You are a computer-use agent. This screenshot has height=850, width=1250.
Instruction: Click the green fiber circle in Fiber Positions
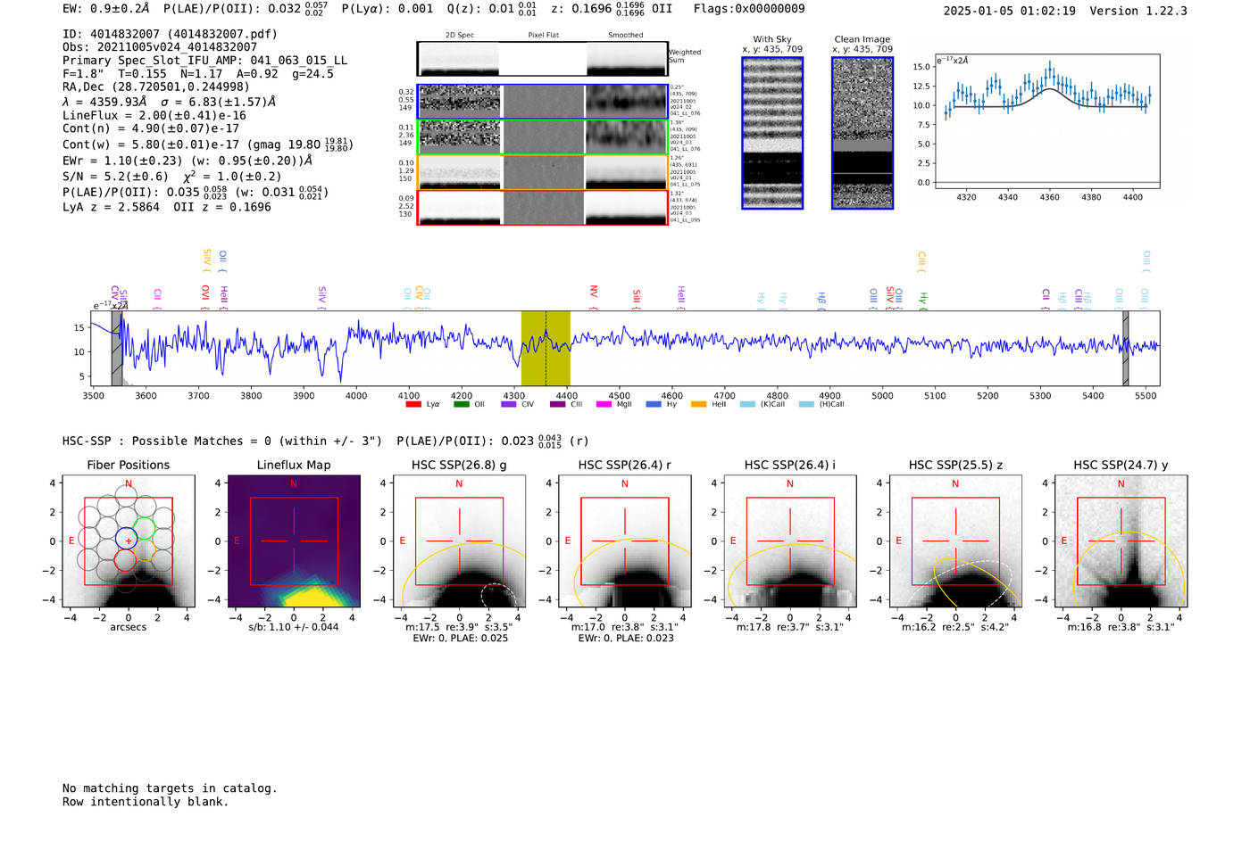(x=144, y=528)
